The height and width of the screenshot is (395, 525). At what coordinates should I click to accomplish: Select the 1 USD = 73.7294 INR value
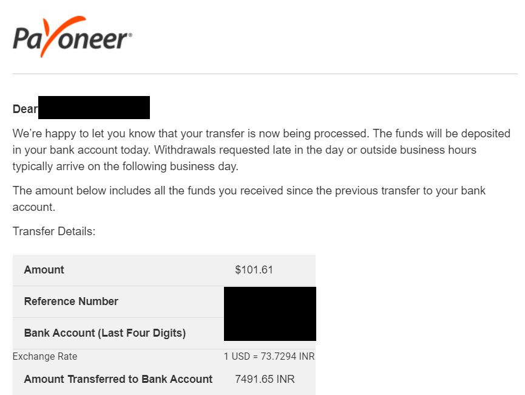(269, 356)
